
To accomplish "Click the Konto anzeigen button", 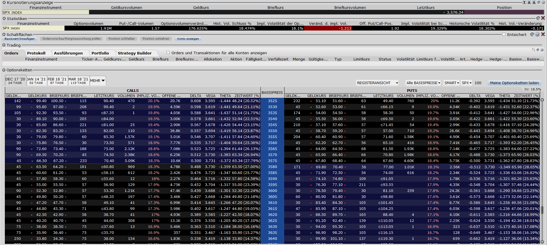I will [188, 39].
